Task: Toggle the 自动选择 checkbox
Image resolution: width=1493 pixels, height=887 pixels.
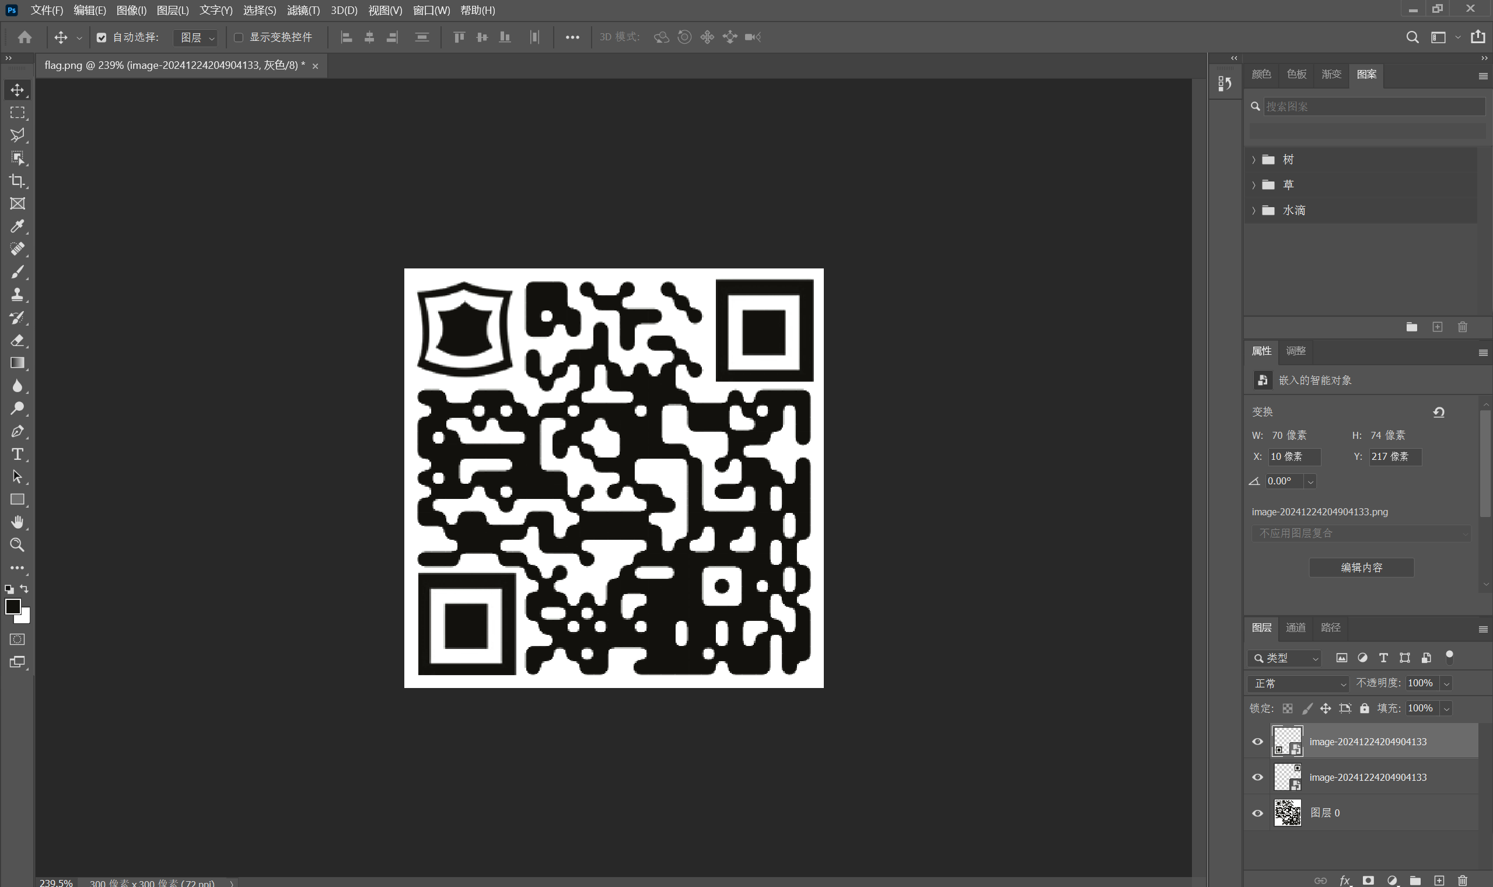Action: [102, 38]
